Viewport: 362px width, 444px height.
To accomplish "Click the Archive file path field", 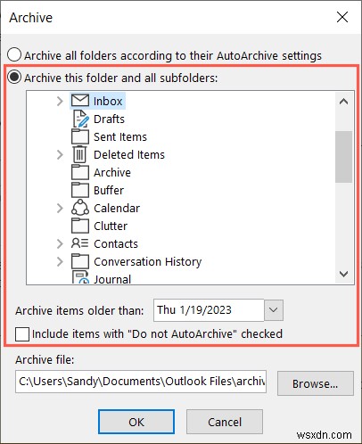I will click(141, 382).
